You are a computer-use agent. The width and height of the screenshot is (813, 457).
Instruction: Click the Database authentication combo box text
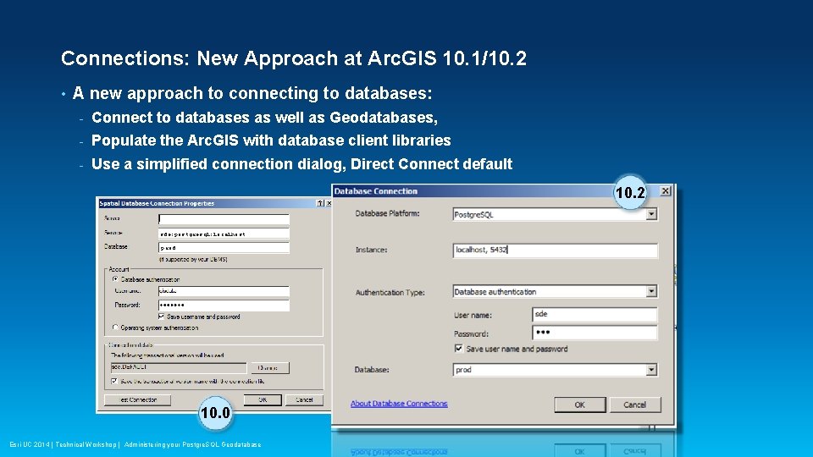(x=495, y=292)
